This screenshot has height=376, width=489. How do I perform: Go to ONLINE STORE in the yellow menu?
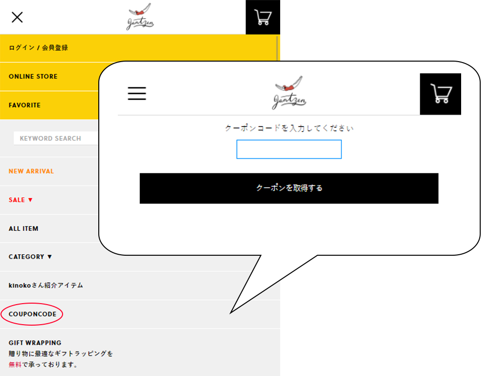[33, 77]
